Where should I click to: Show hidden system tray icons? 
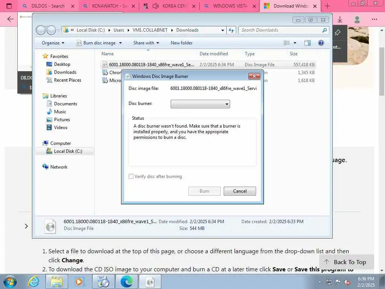[x=320, y=282]
